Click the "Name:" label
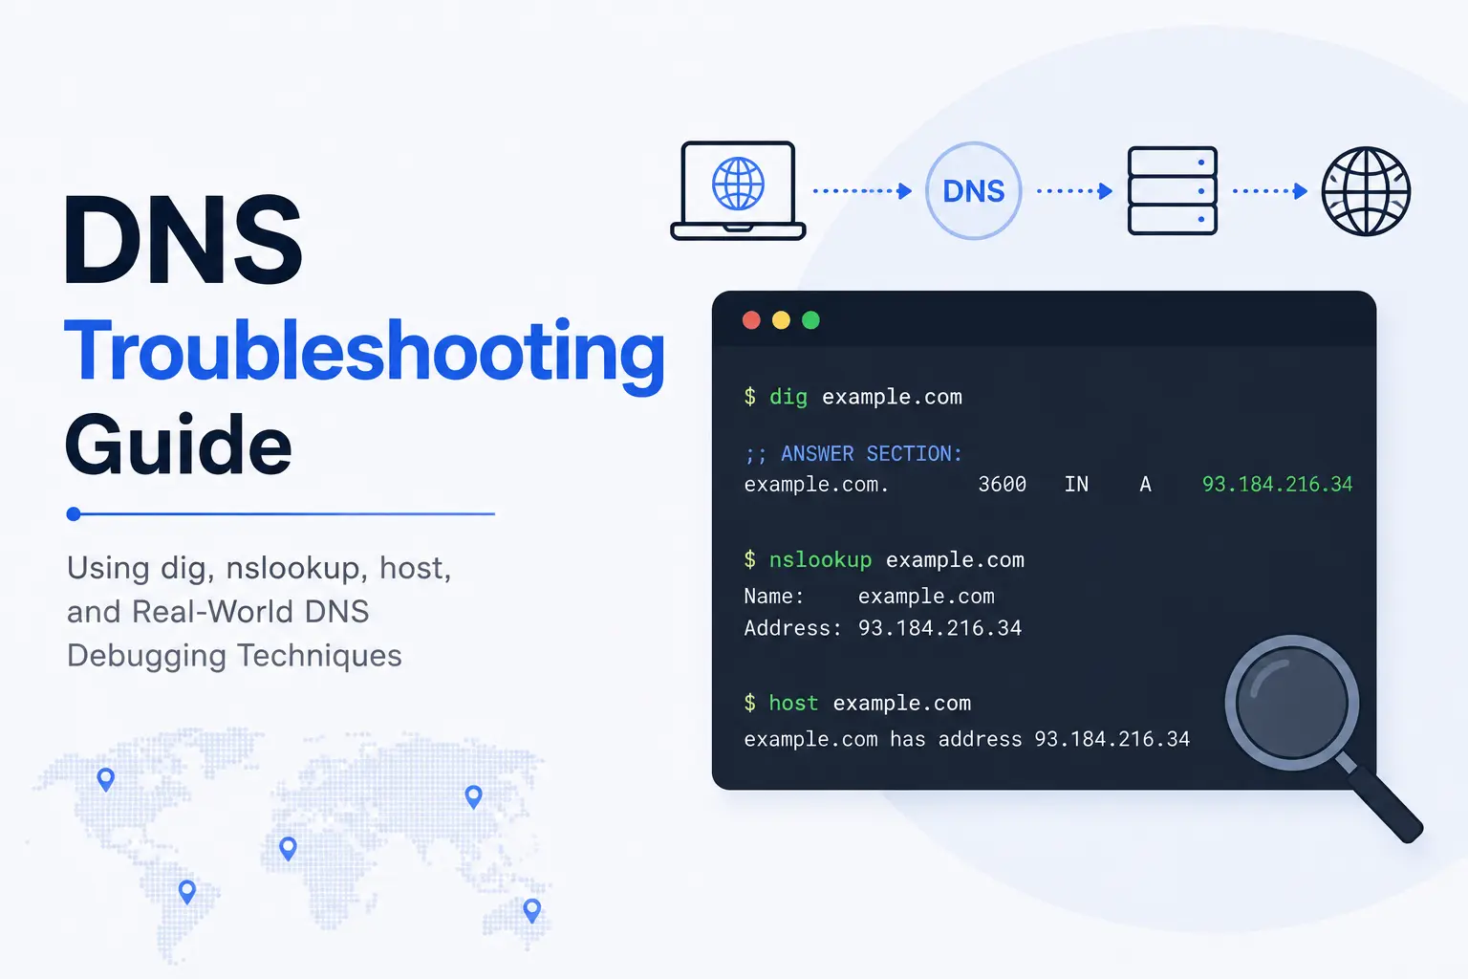The height and width of the screenshot is (979, 1468). click(x=774, y=597)
